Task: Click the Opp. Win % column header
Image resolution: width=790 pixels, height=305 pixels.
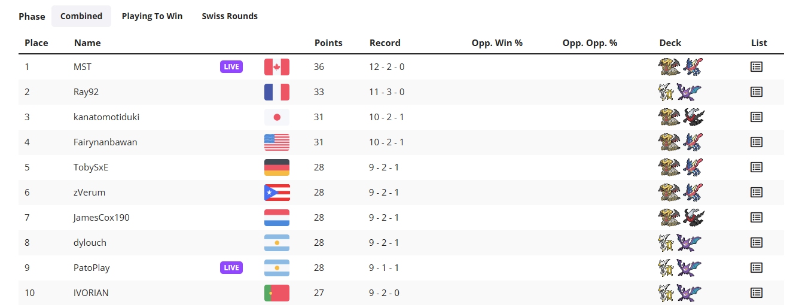Action: (497, 43)
